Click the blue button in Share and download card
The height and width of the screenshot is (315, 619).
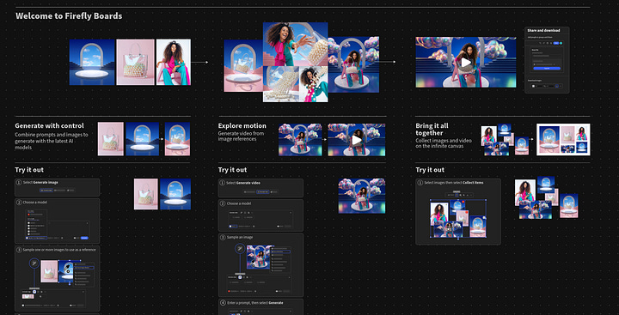click(547, 68)
